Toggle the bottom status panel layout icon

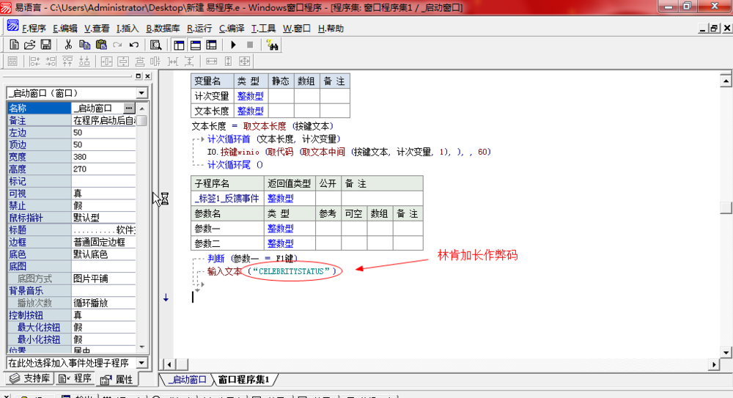(x=196, y=45)
